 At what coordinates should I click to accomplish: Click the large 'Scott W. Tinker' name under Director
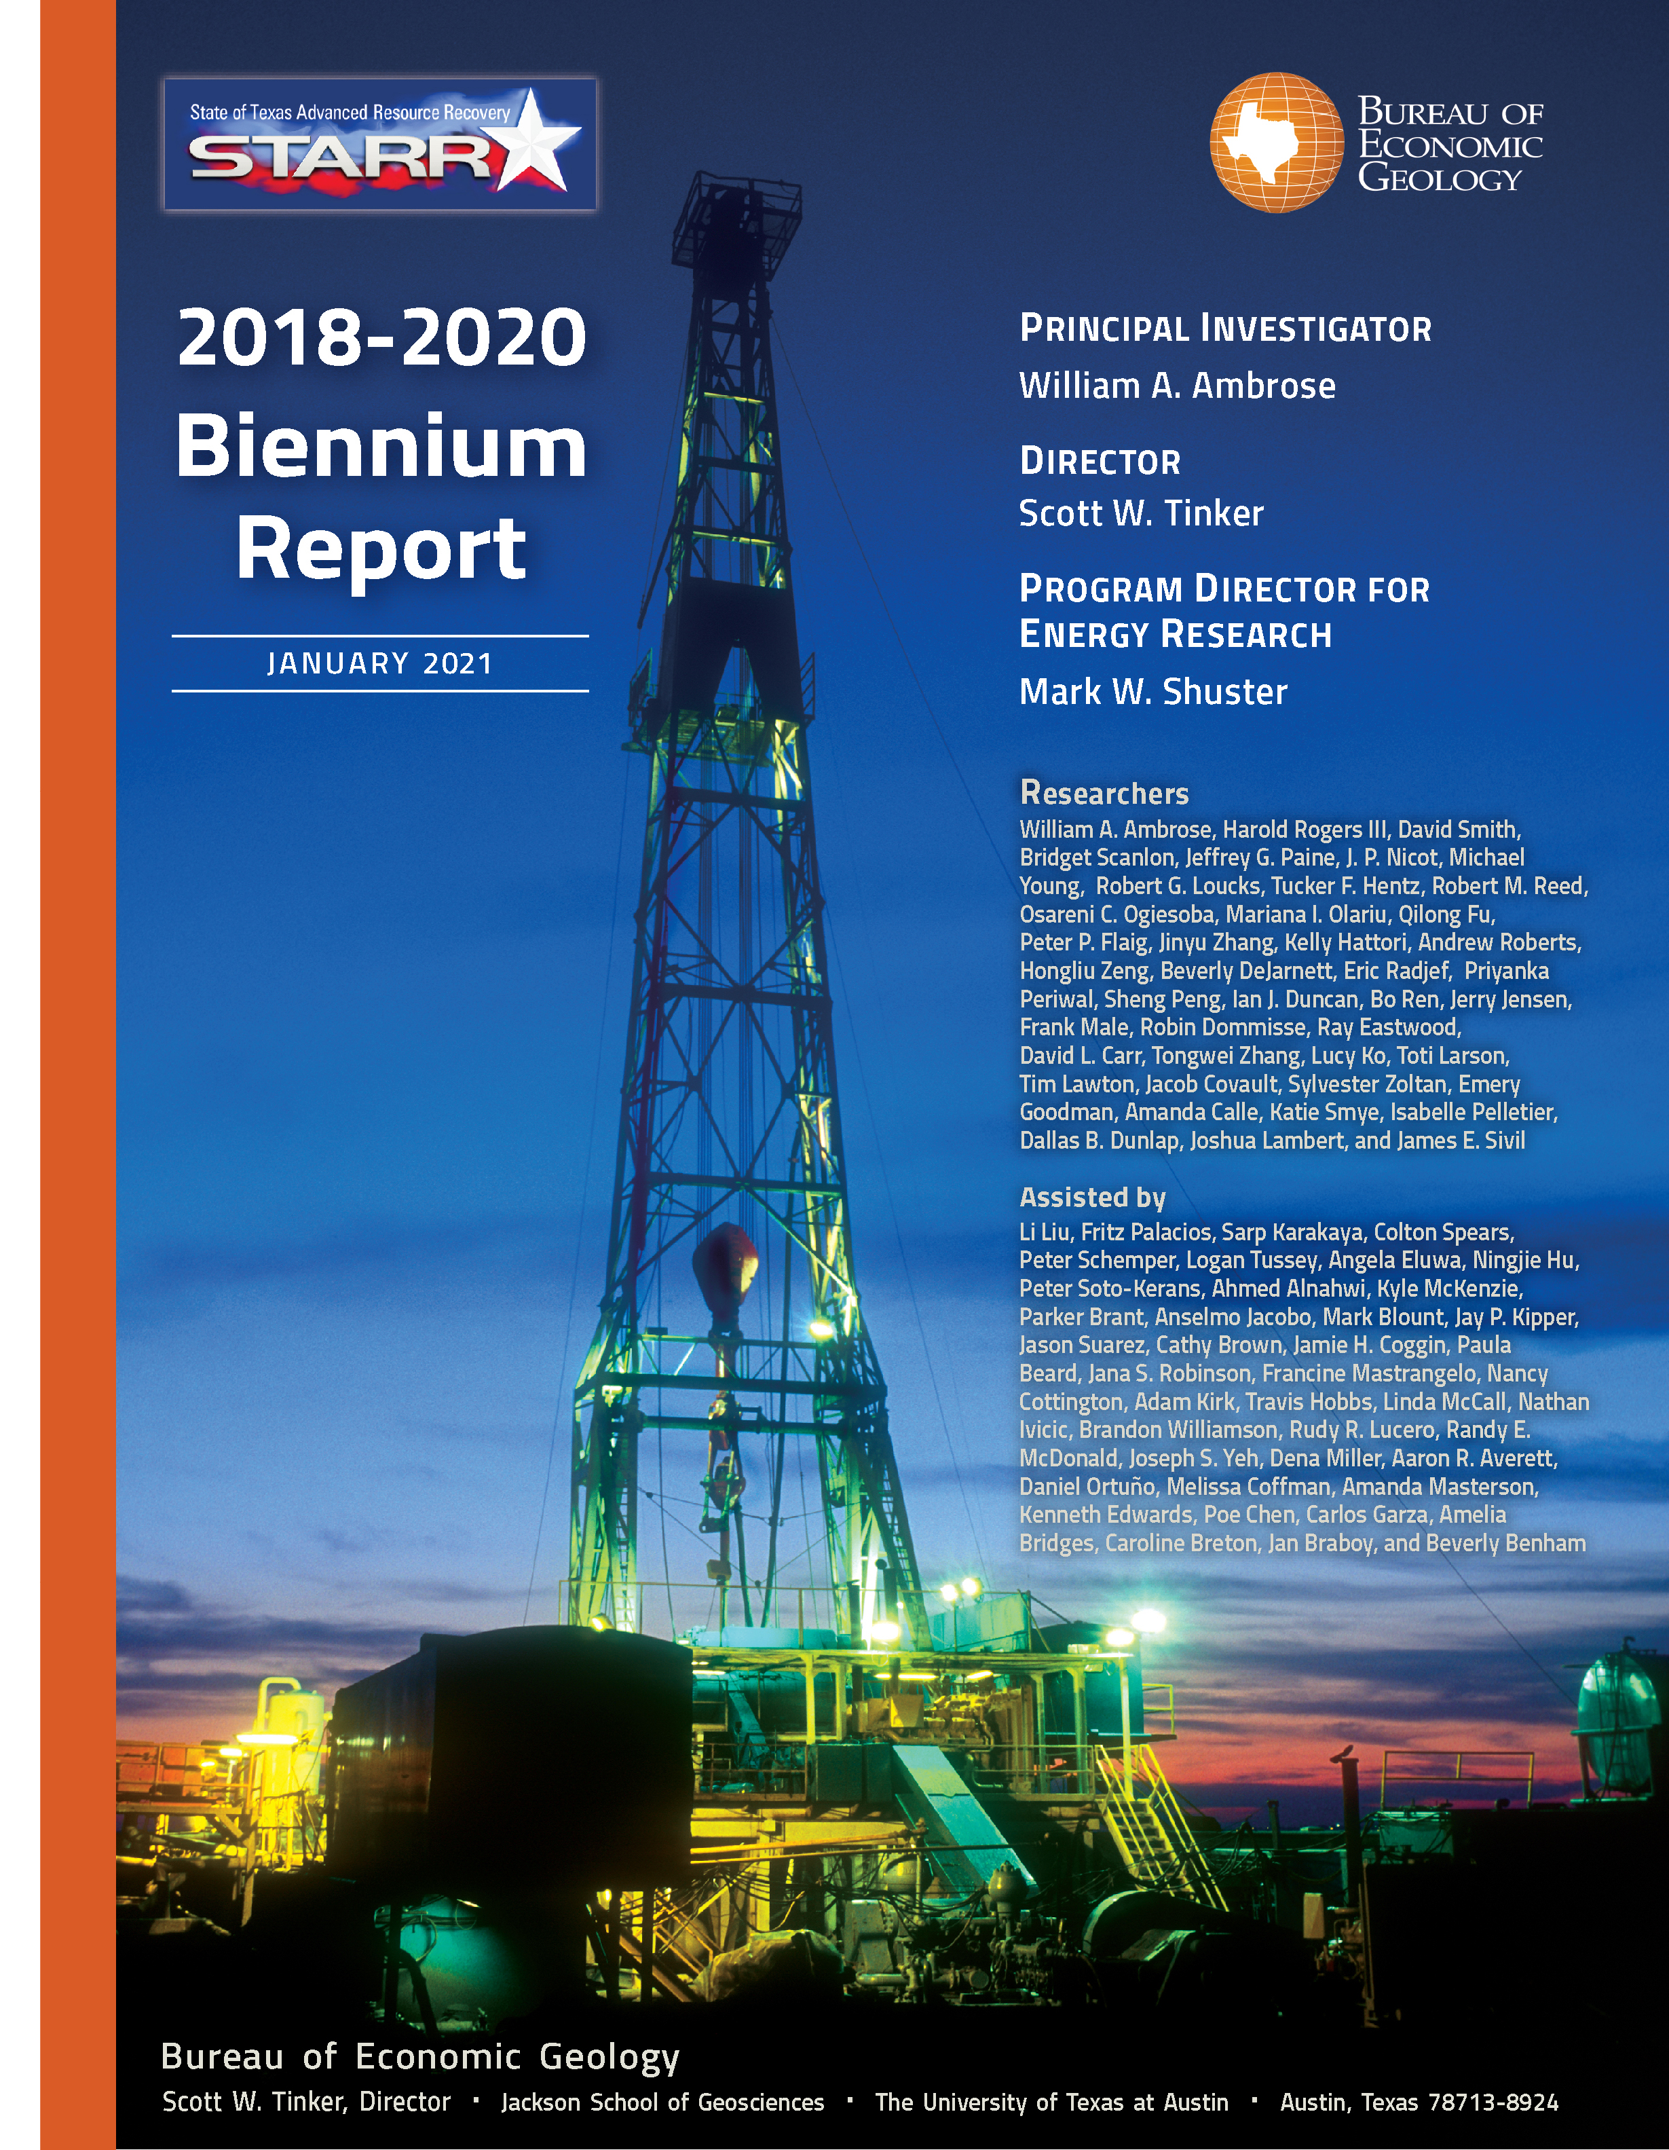point(1140,513)
